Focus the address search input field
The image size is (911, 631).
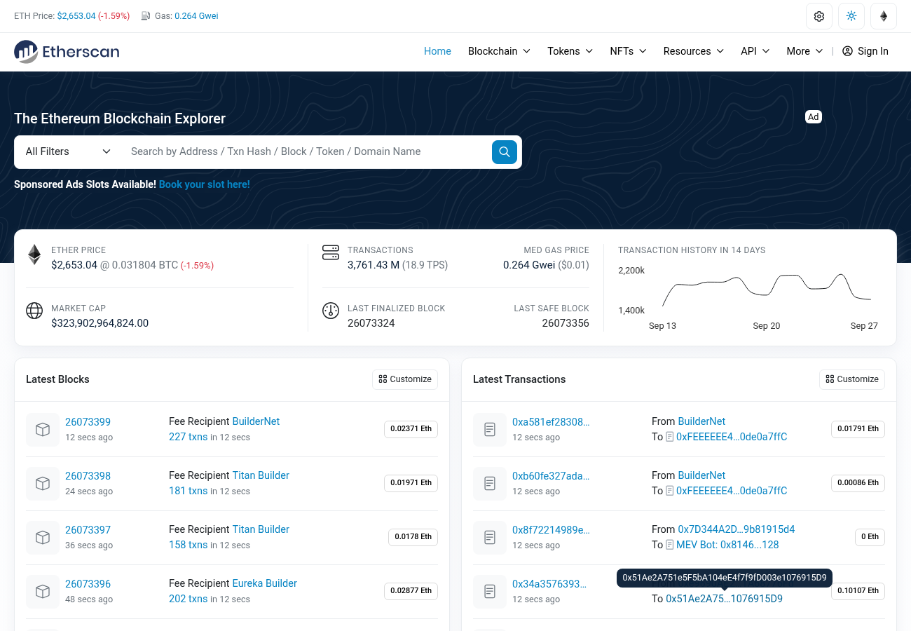pyautogui.click(x=306, y=151)
